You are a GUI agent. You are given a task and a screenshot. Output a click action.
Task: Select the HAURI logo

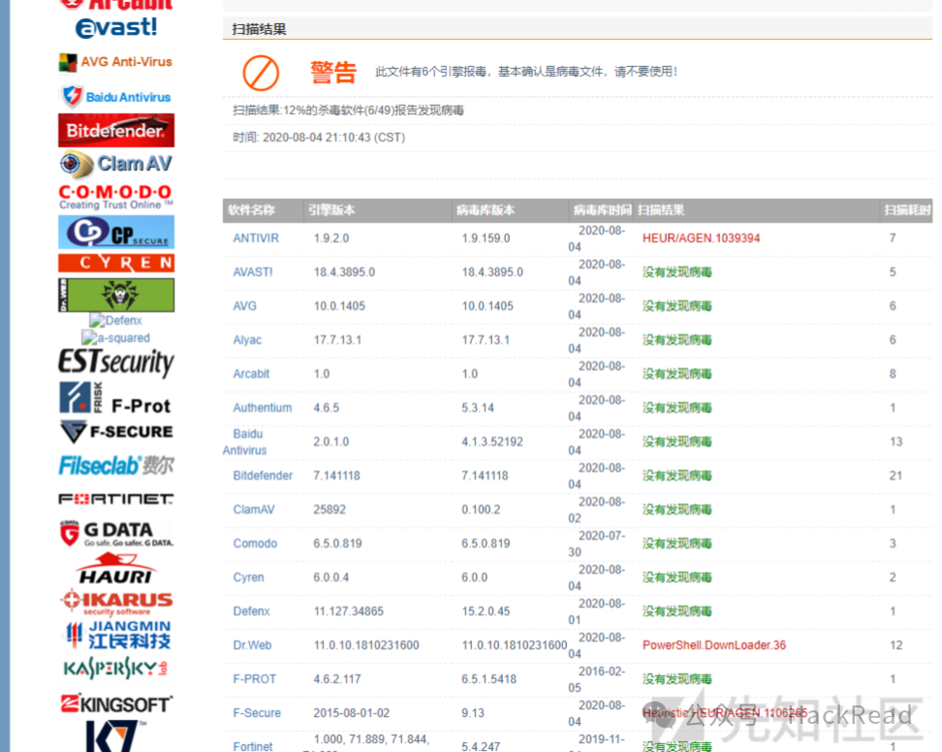[x=116, y=569]
